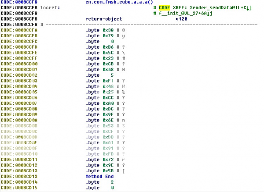Viewport: 264px width, 192px height.
Task: Select address CODE:0008CD14
Action: click(x=19, y=182)
